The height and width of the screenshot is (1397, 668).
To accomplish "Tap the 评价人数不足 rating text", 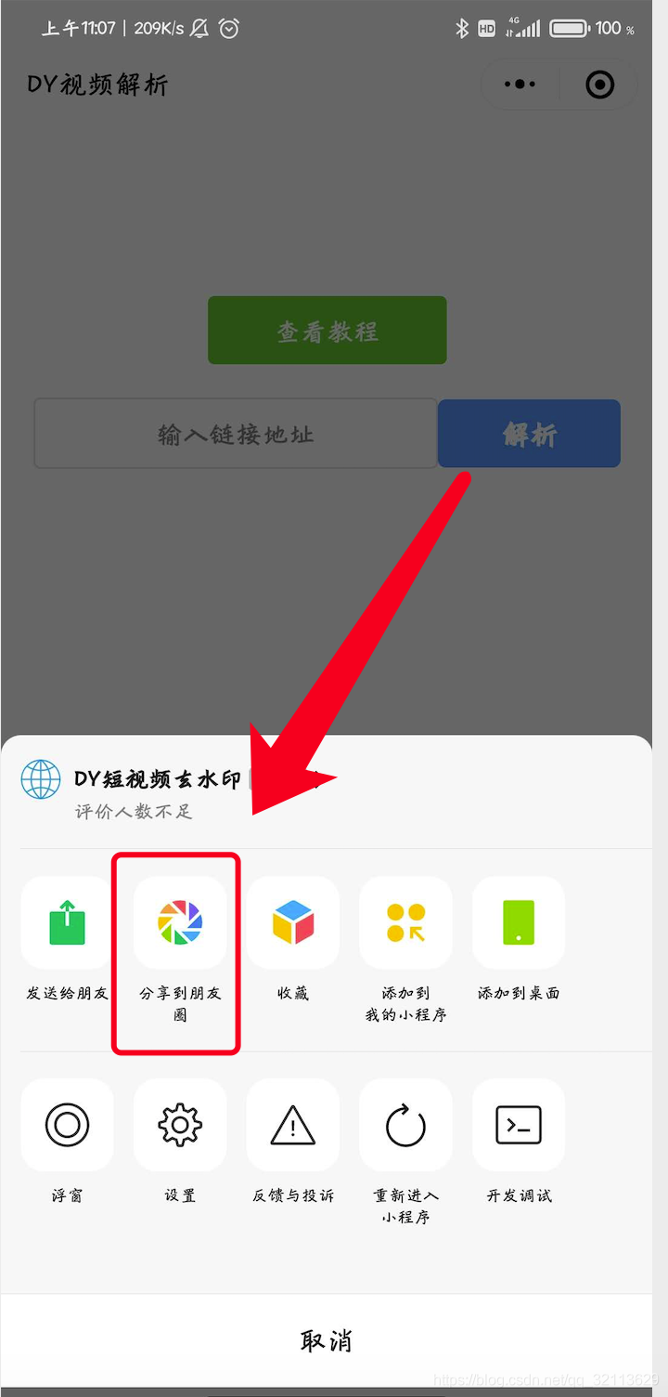I will (x=134, y=812).
